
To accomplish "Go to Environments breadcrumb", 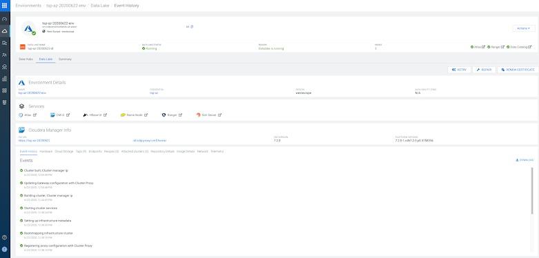I will click(28, 6).
